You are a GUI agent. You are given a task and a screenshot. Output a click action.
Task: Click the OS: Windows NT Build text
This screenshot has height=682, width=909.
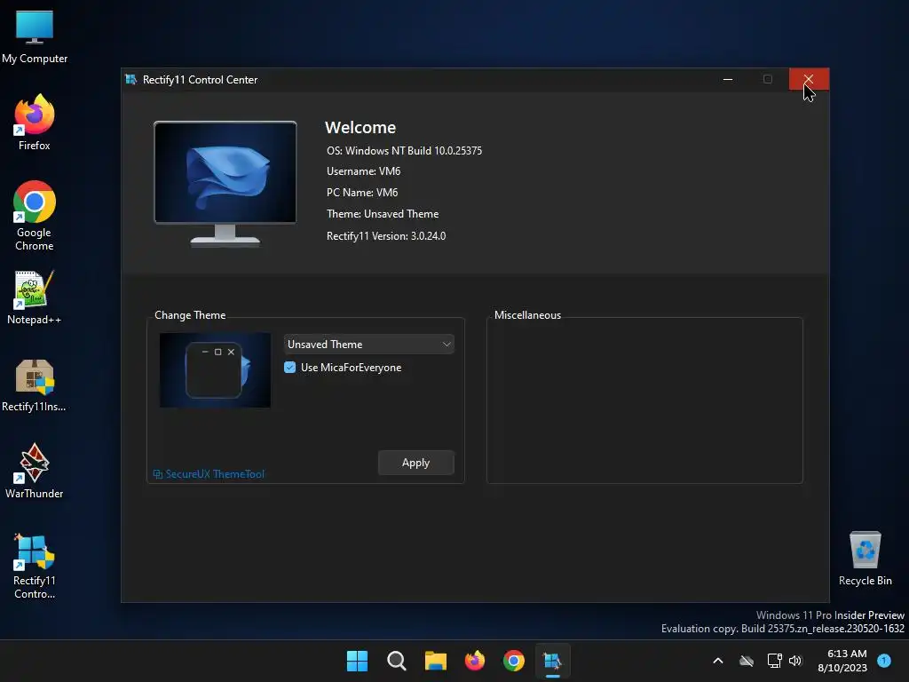[x=404, y=151]
